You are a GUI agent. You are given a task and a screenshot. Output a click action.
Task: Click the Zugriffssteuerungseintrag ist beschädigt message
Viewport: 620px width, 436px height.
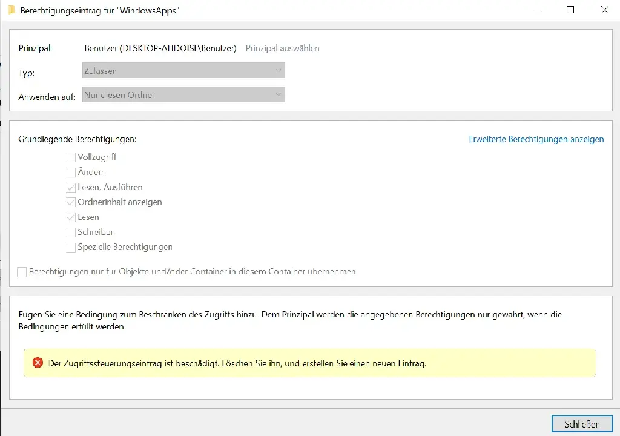pos(237,363)
